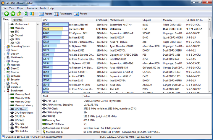Open the File menu
The image size is (213, 140).
[4, 8]
